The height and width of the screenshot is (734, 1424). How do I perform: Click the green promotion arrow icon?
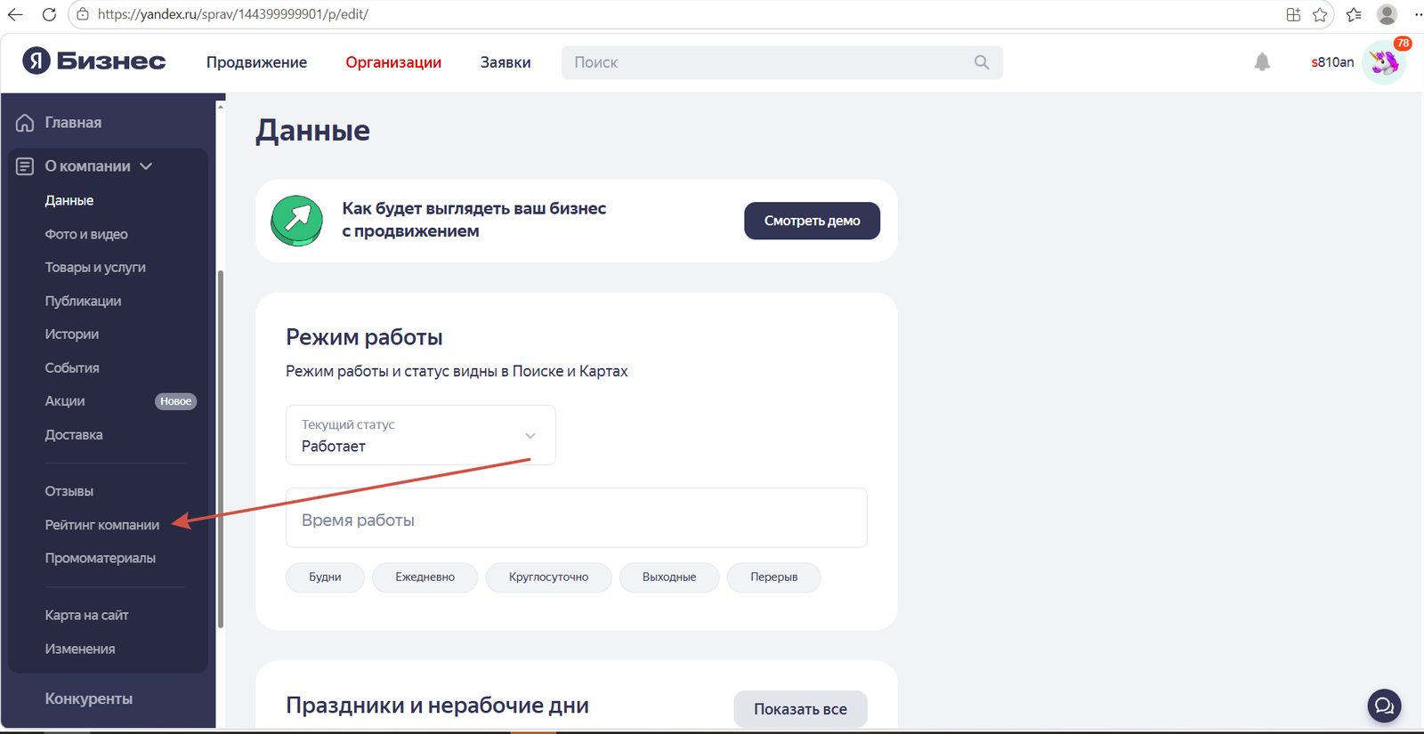[296, 221]
